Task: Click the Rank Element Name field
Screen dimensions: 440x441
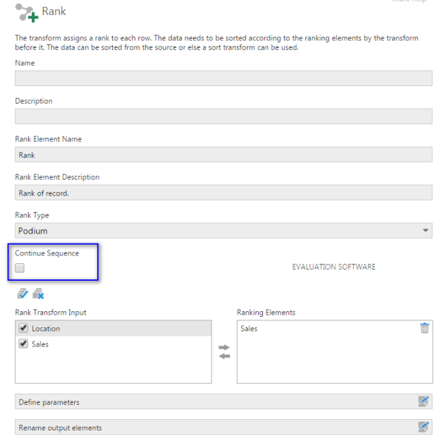Action: [224, 155]
